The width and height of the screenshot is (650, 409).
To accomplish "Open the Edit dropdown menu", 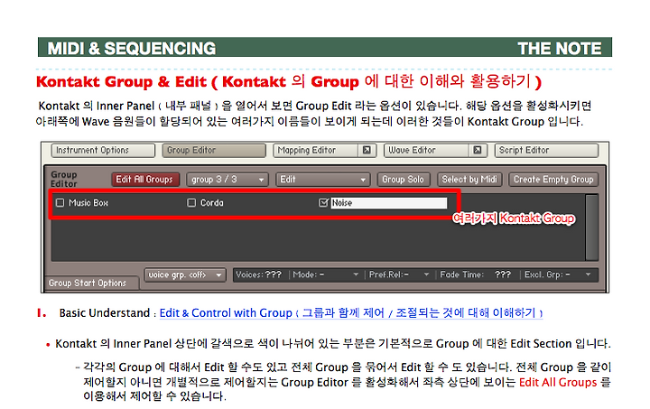I will click(322, 180).
